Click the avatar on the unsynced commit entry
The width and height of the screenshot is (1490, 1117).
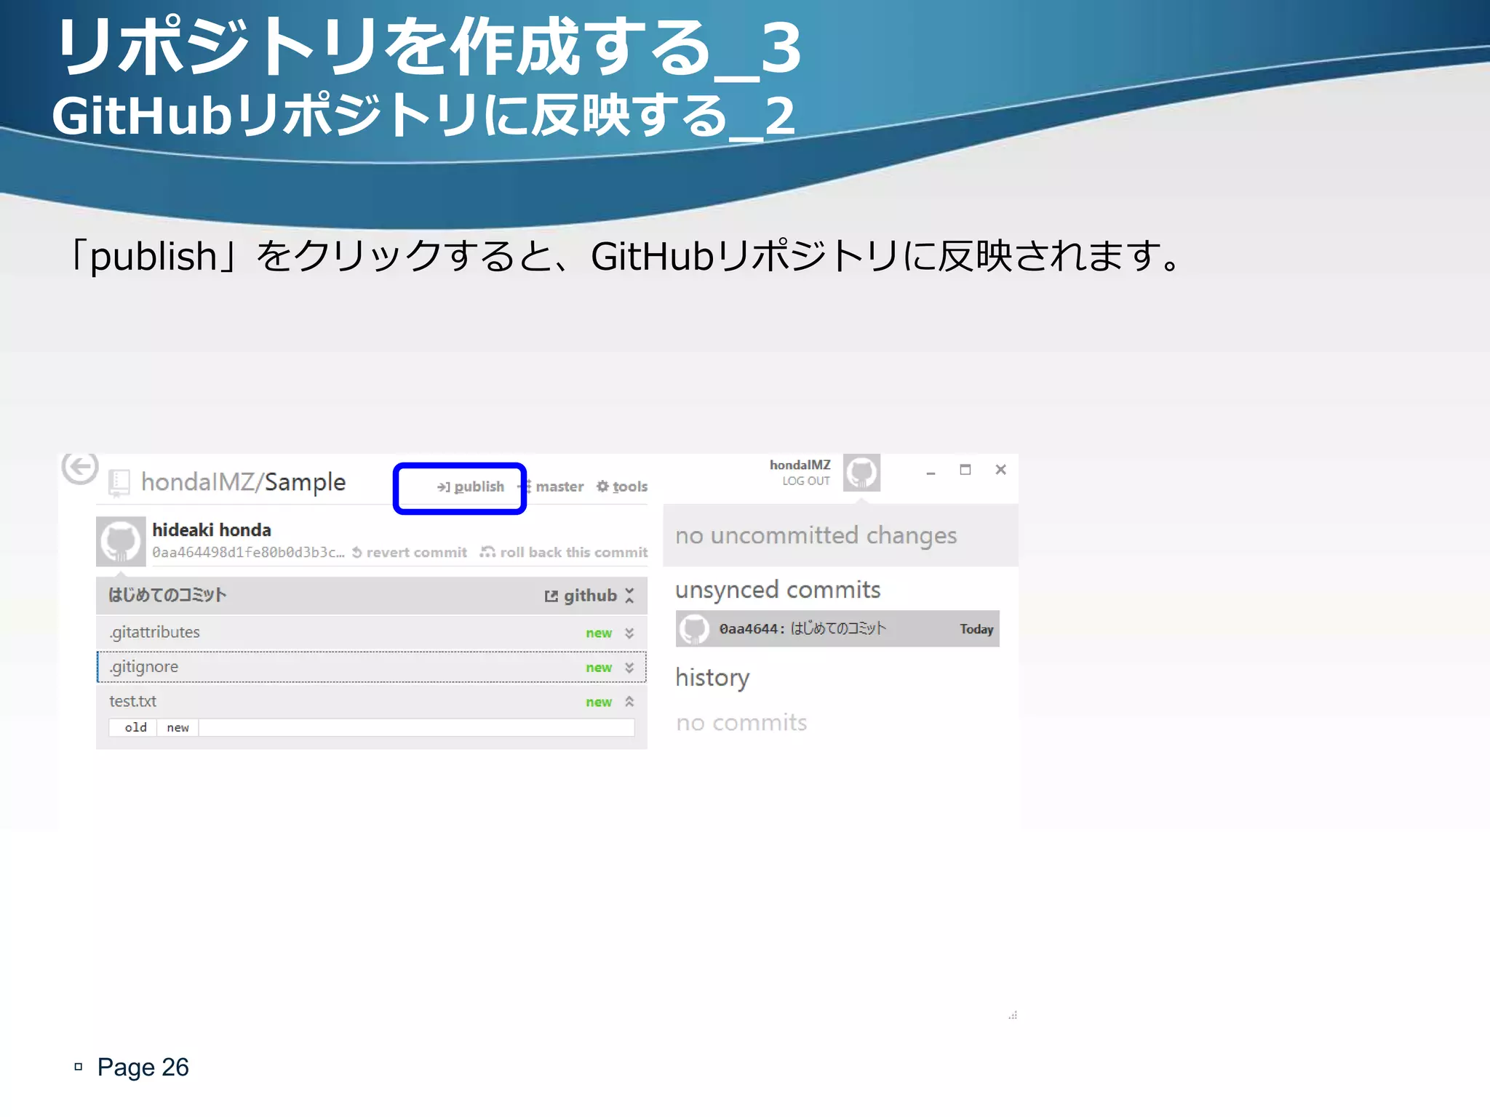(x=693, y=629)
